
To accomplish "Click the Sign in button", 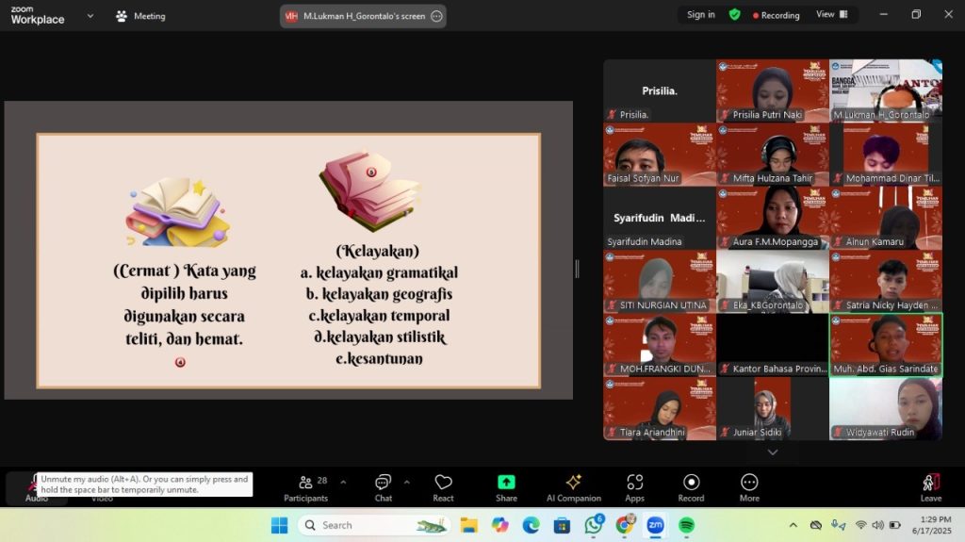I will coord(700,15).
